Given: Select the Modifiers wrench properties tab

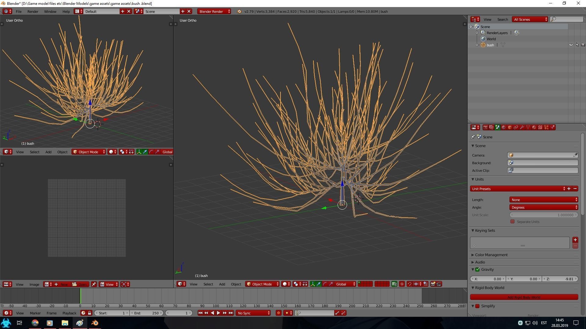Looking at the screenshot, I should (523, 127).
